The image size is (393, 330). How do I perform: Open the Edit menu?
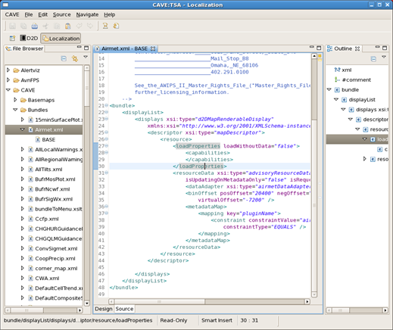click(x=42, y=14)
